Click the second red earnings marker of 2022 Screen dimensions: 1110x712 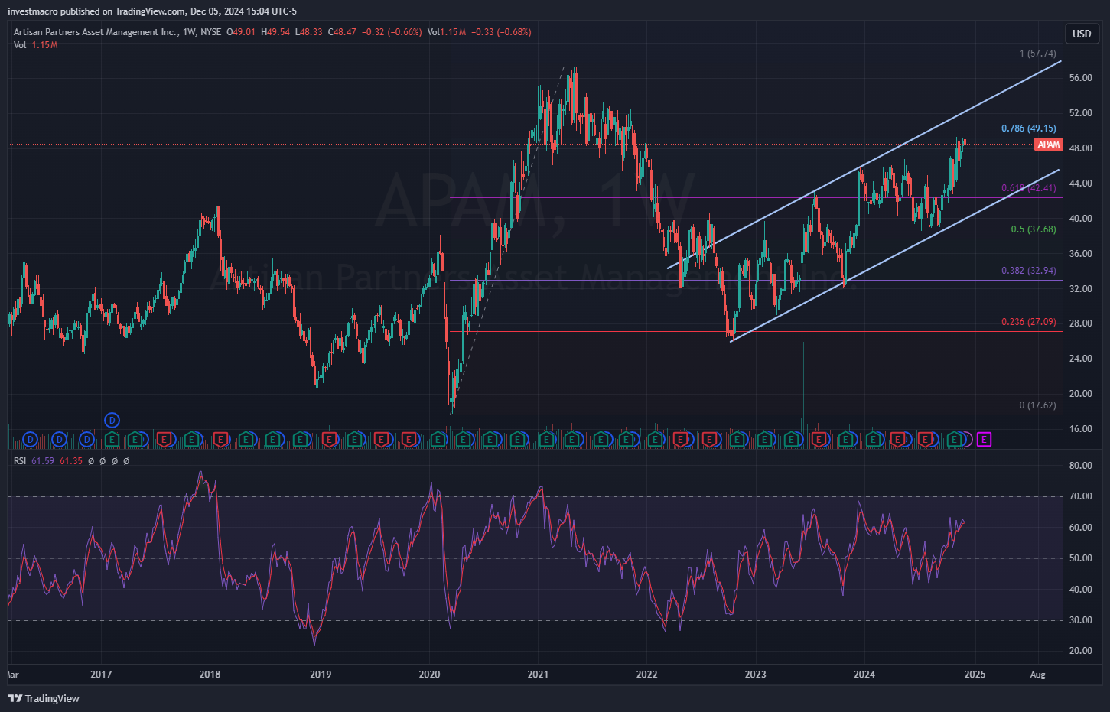click(710, 440)
